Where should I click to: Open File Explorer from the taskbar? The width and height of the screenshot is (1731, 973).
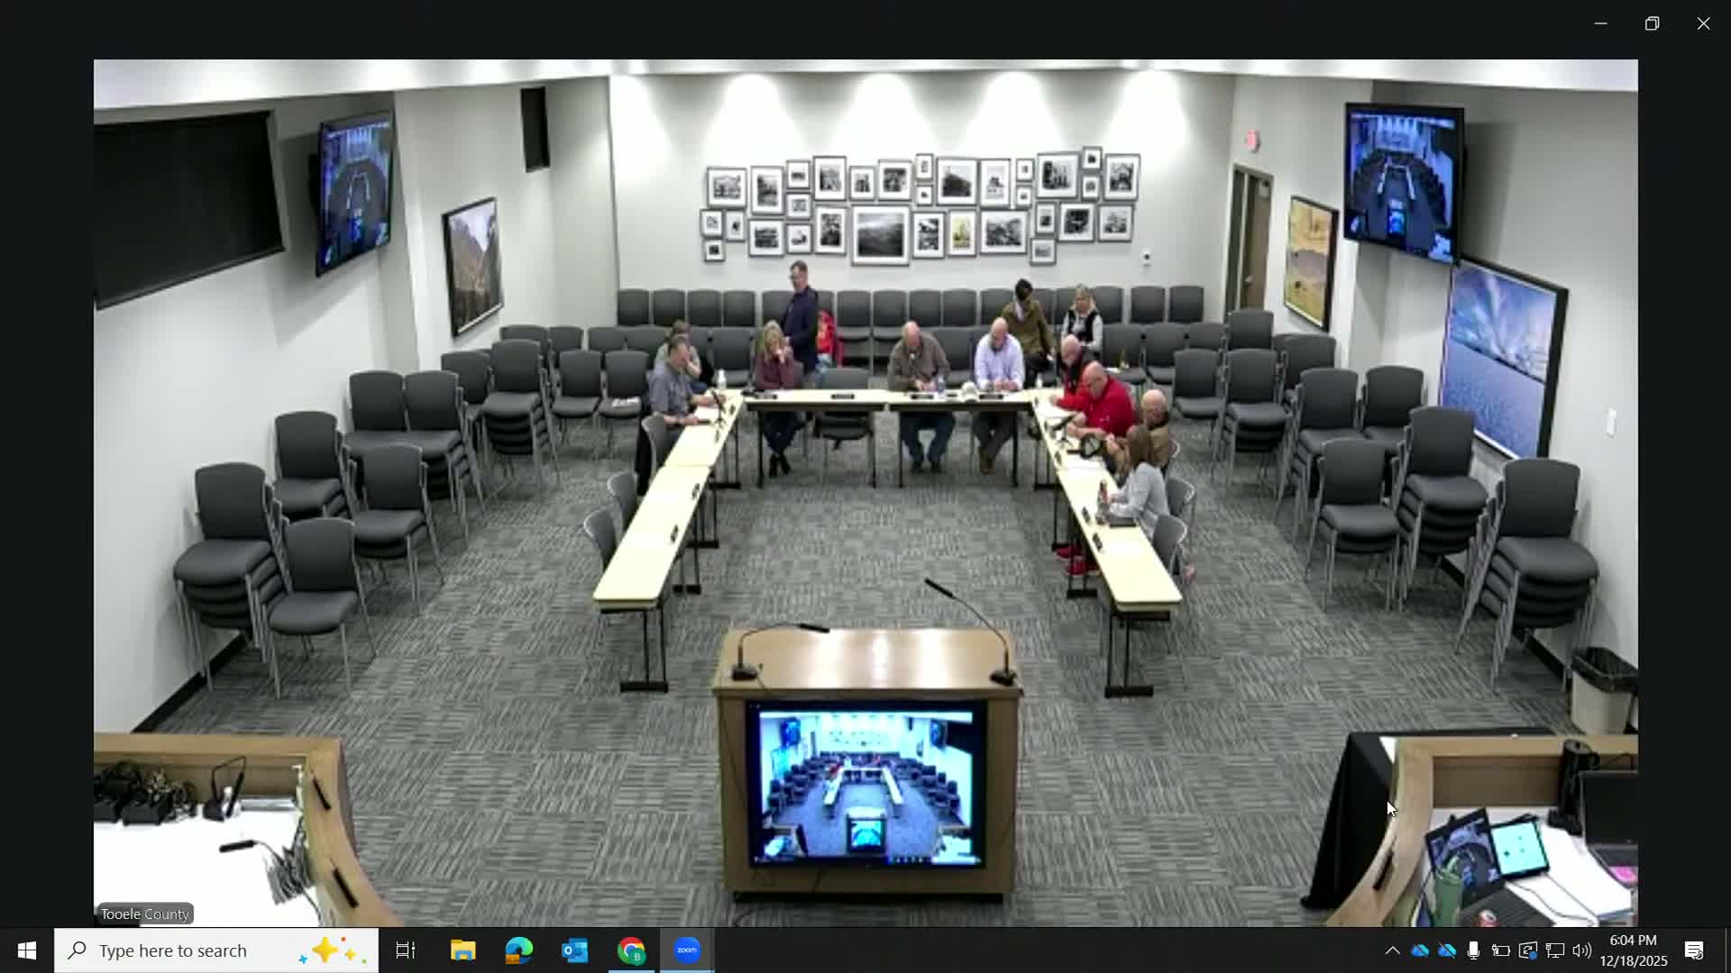point(463,950)
